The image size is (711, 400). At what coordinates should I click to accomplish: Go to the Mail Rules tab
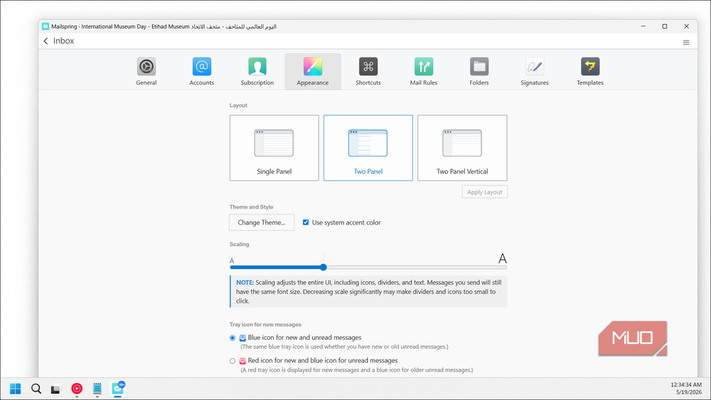424,72
